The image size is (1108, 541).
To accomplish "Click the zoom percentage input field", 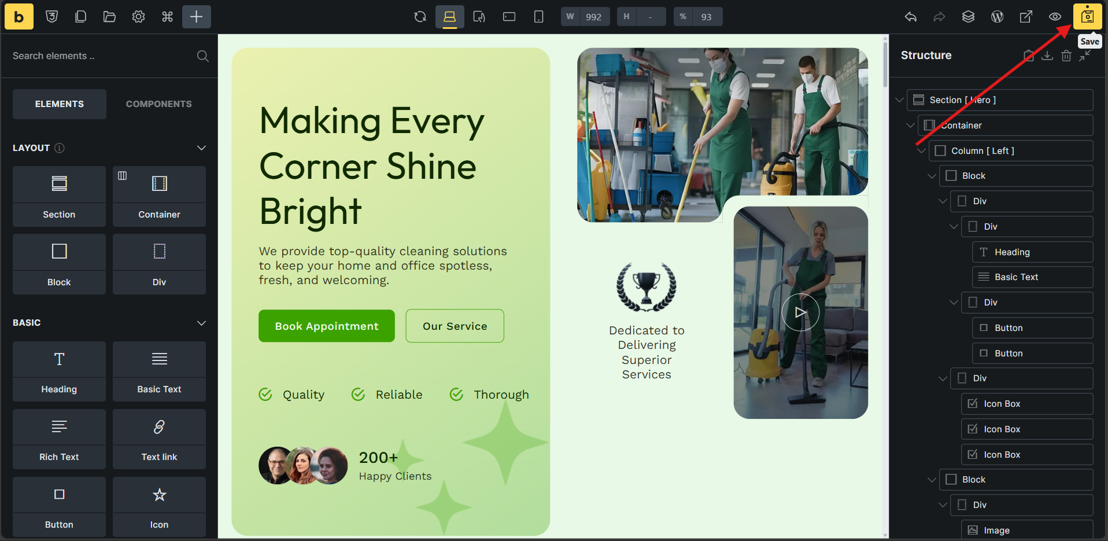I will point(707,17).
